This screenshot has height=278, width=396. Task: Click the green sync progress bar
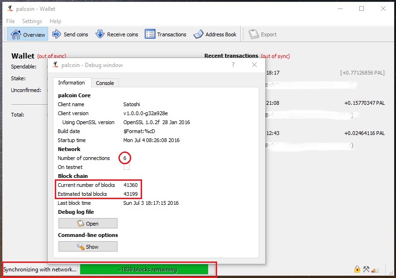(x=147, y=270)
